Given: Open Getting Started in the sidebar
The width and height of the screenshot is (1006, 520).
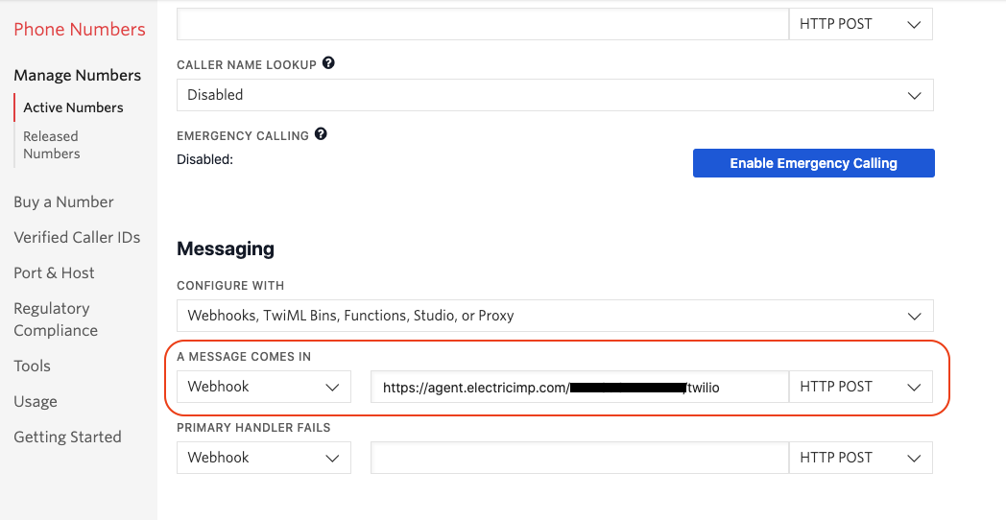Looking at the screenshot, I should 67,437.
